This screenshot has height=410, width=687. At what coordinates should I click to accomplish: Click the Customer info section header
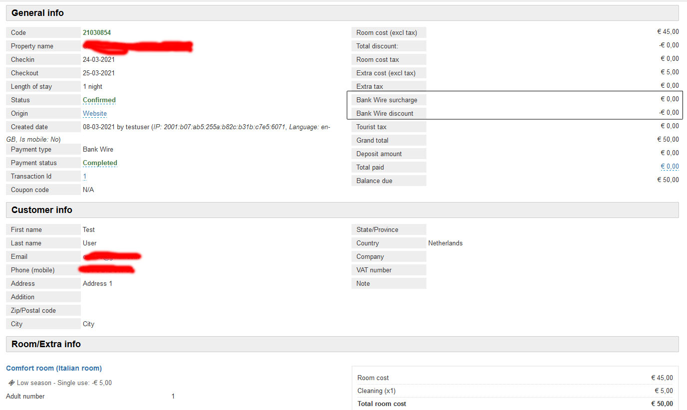tap(42, 210)
